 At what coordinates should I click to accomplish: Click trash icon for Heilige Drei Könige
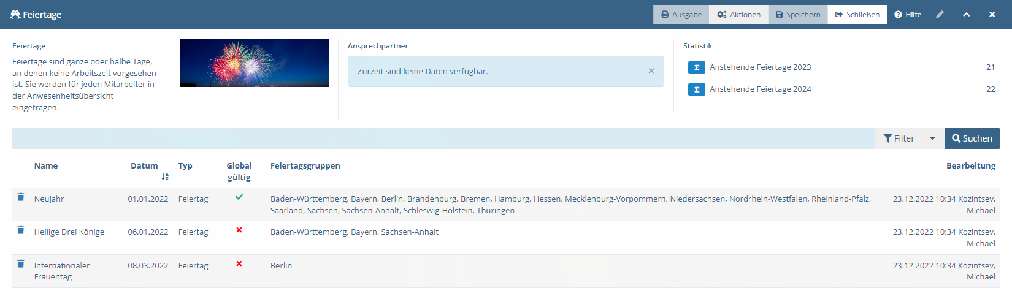[x=21, y=230]
